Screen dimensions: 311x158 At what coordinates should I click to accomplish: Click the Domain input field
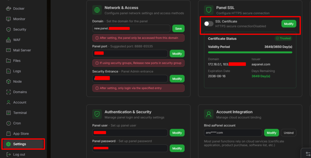[131, 29]
